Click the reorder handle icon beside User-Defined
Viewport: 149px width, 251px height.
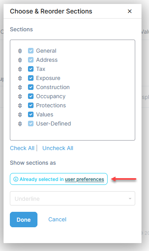click(20, 124)
